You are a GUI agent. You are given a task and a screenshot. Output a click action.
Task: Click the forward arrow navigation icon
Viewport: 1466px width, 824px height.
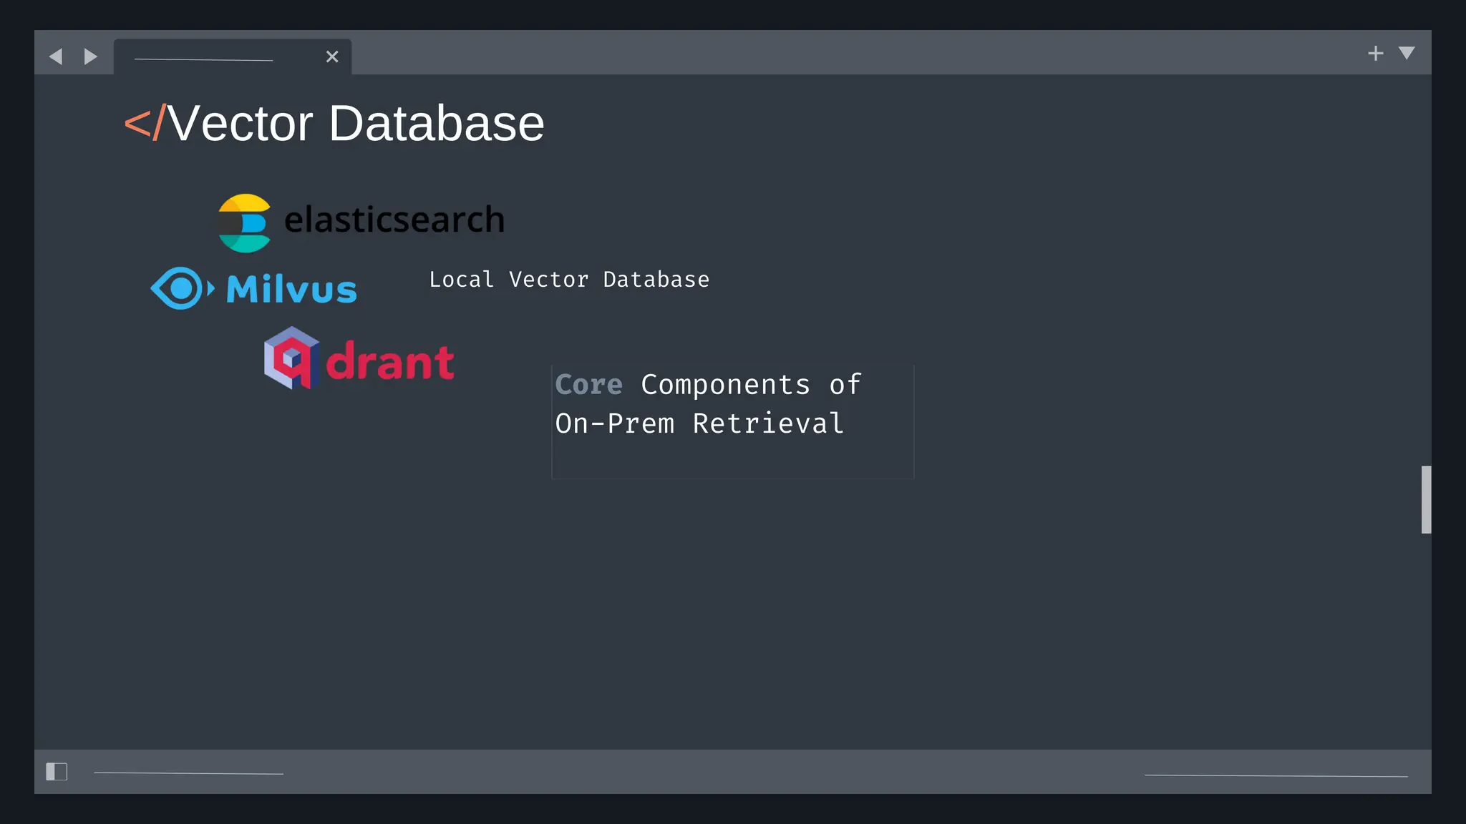pyautogui.click(x=90, y=57)
